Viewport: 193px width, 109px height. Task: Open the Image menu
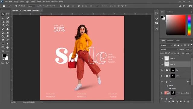click(x=16, y=2)
